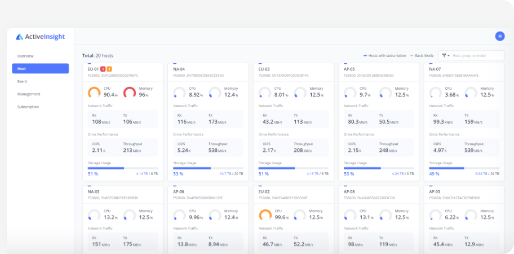Click EU-03 storage usage bar
514x254 pixels.
294,168
